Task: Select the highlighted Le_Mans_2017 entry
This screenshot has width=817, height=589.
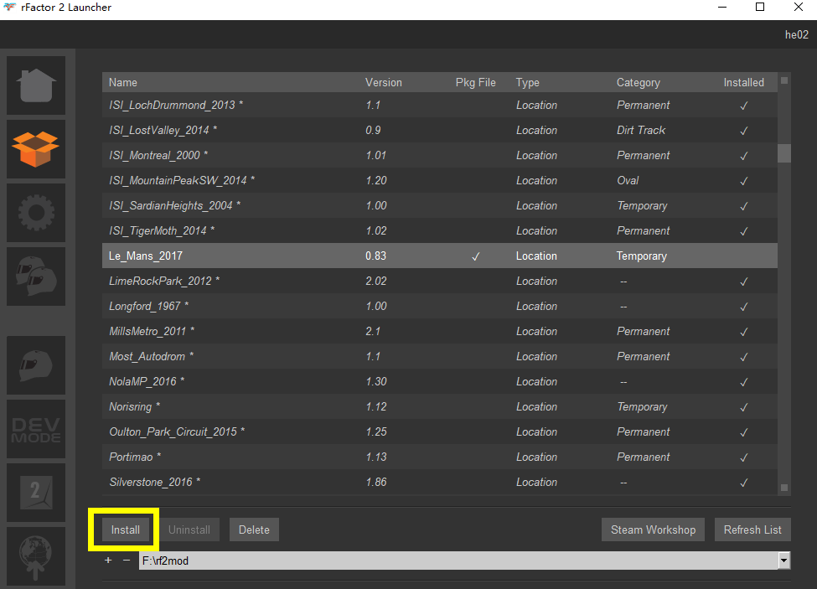Action: coord(440,256)
